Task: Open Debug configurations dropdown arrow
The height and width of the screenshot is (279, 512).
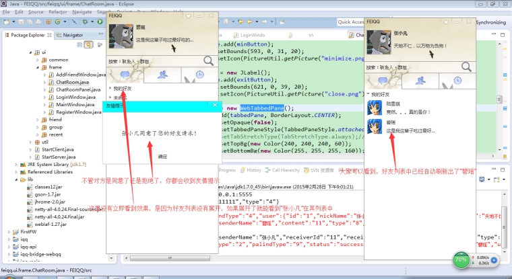Action: [92, 22]
